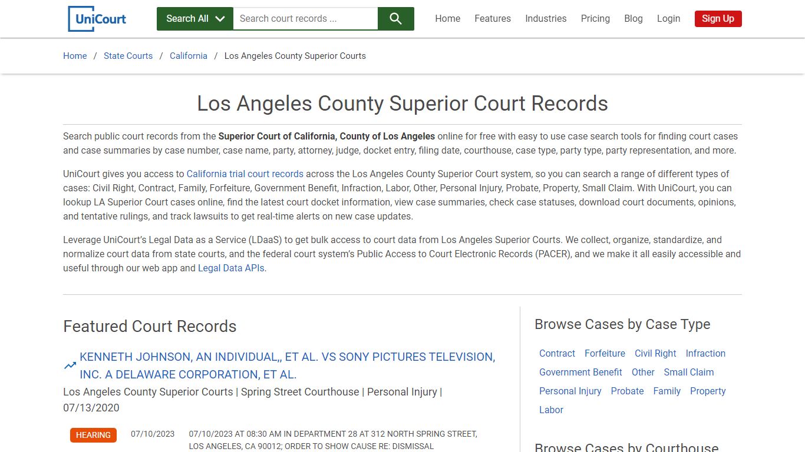The width and height of the screenshot is (805, 452).
Task: Browse Contract case type
Action: coord(557,354)
